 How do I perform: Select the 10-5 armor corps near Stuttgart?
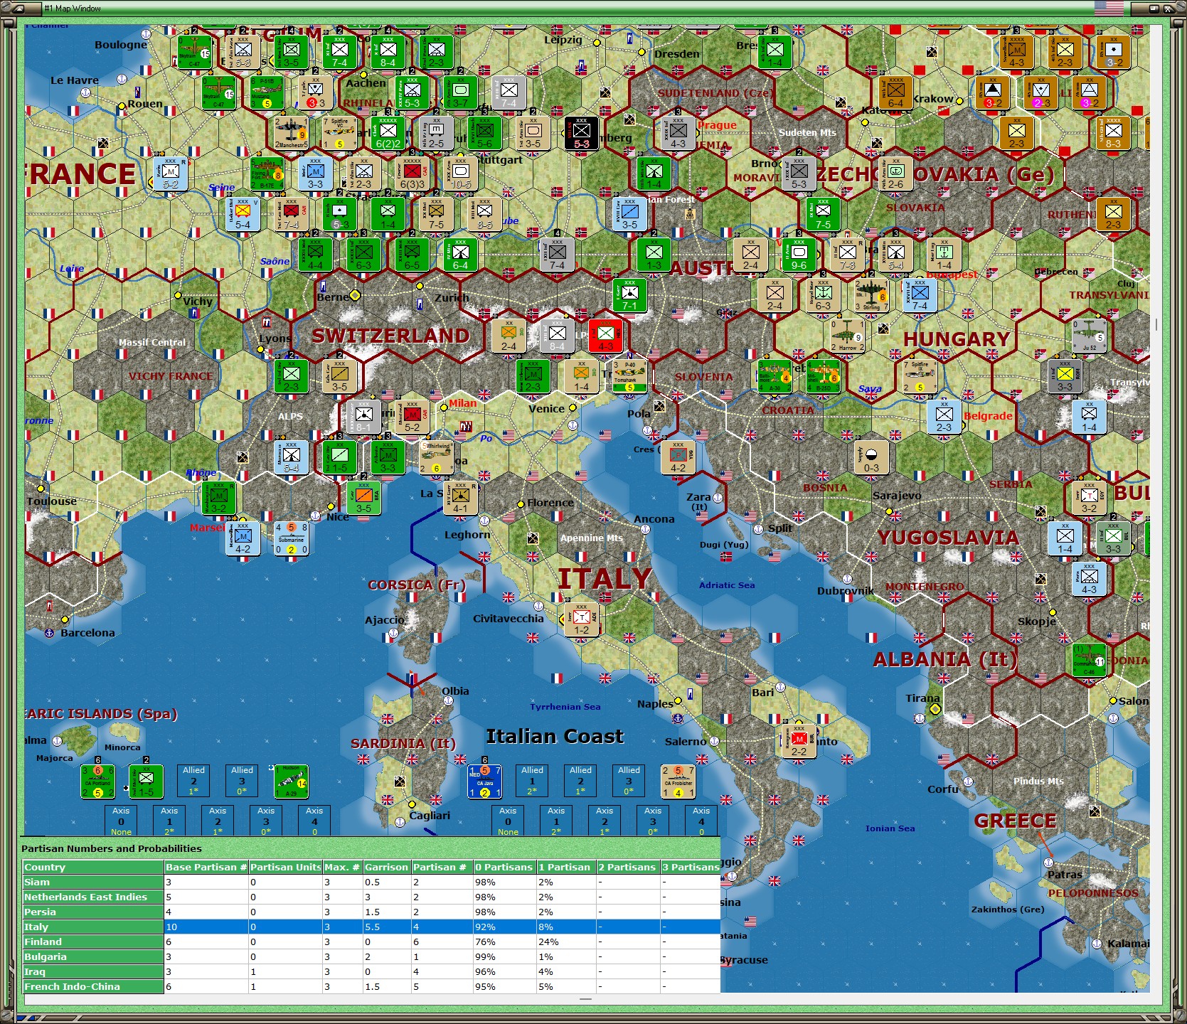tap(460, 174)
